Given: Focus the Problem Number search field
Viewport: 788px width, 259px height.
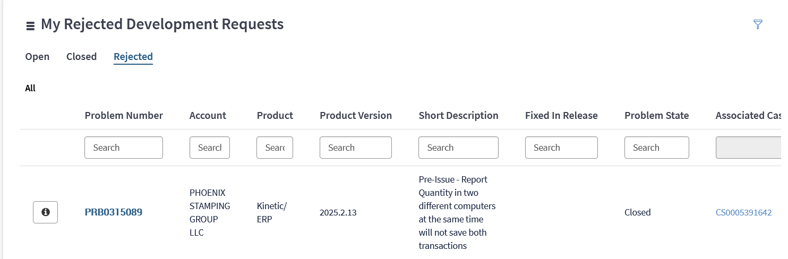Looking at the screenshot, I should [x=124, y=148].
